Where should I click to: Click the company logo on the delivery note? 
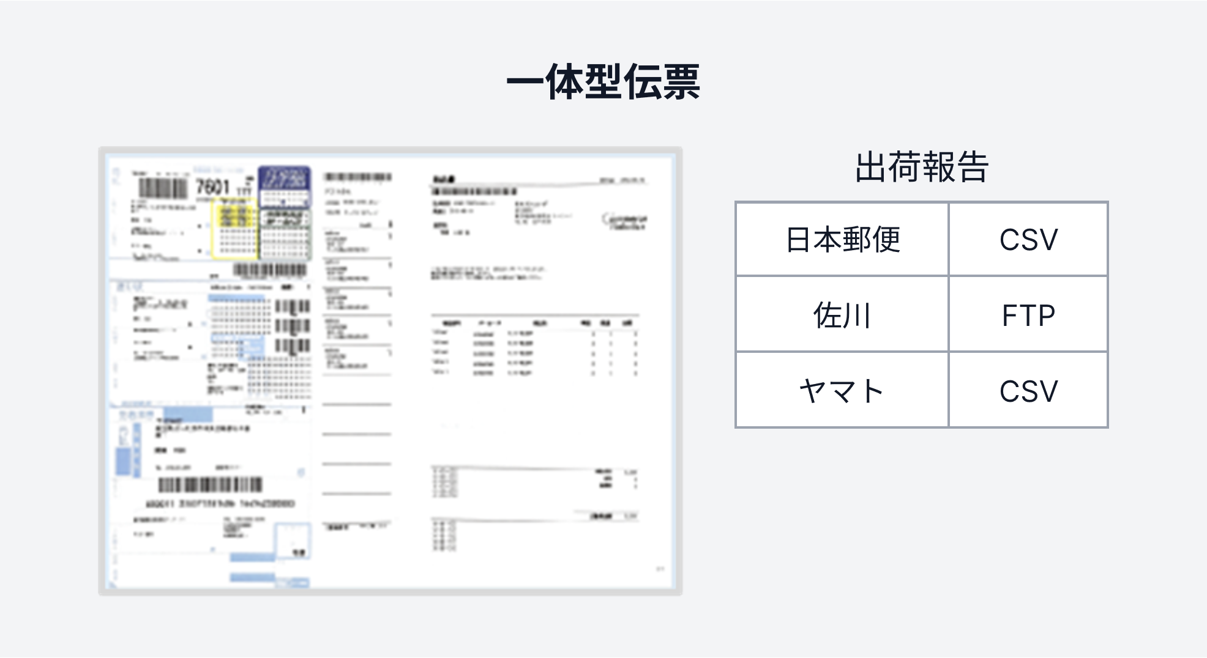coord(624,221)
